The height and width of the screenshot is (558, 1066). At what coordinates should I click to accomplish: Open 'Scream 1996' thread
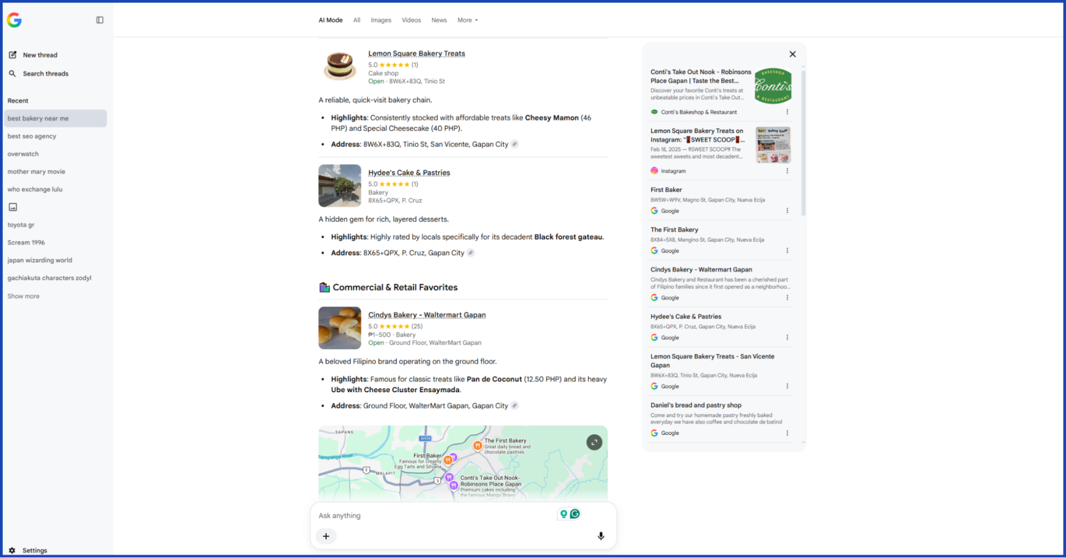[26, 242]
